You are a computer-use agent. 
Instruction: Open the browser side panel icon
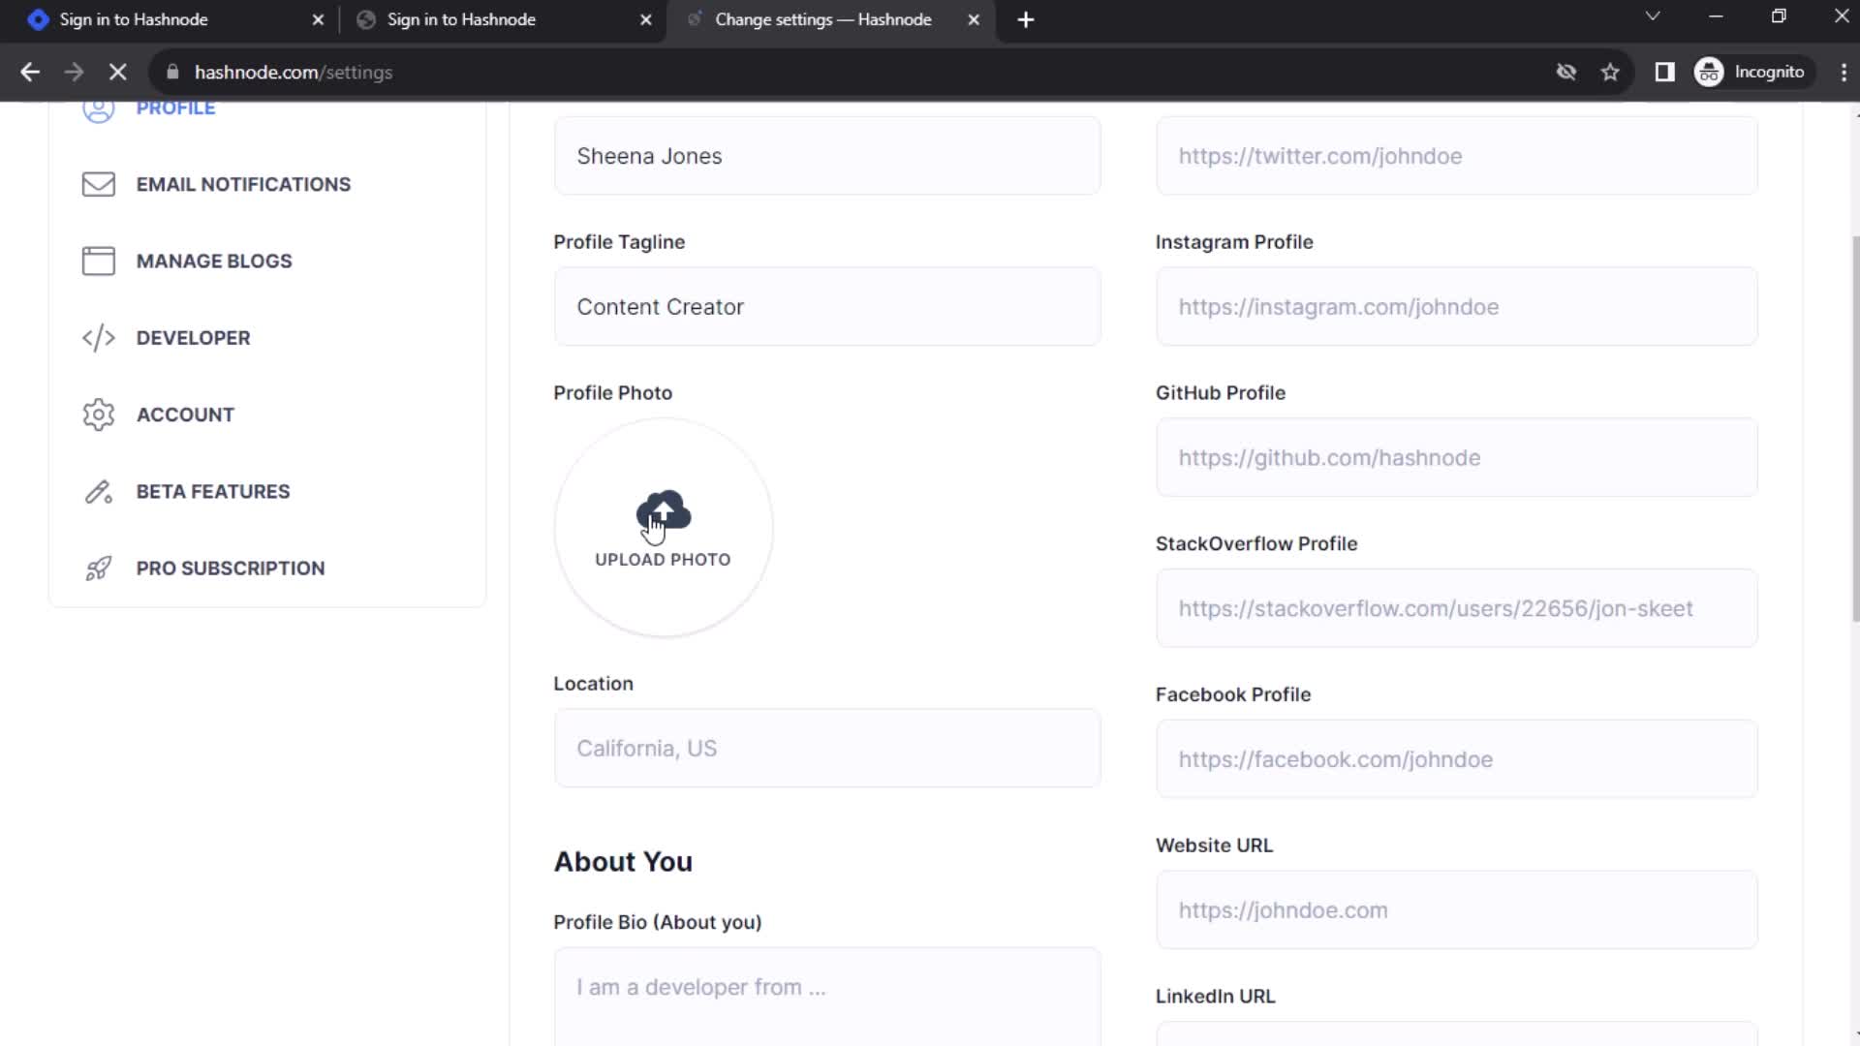[1664, 72]
